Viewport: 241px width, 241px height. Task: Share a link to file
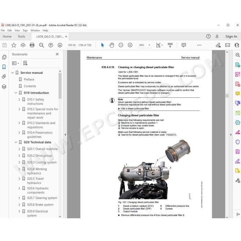point(218,45)
